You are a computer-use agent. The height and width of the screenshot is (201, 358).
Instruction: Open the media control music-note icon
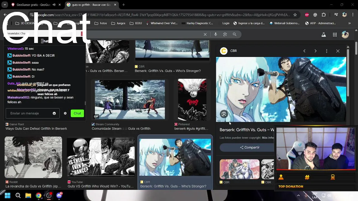[336, 15]
